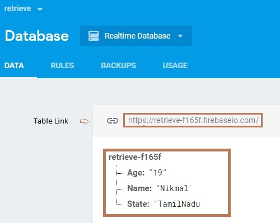
Task: Open the BACKUPS tab
Action: pos(119,65)
